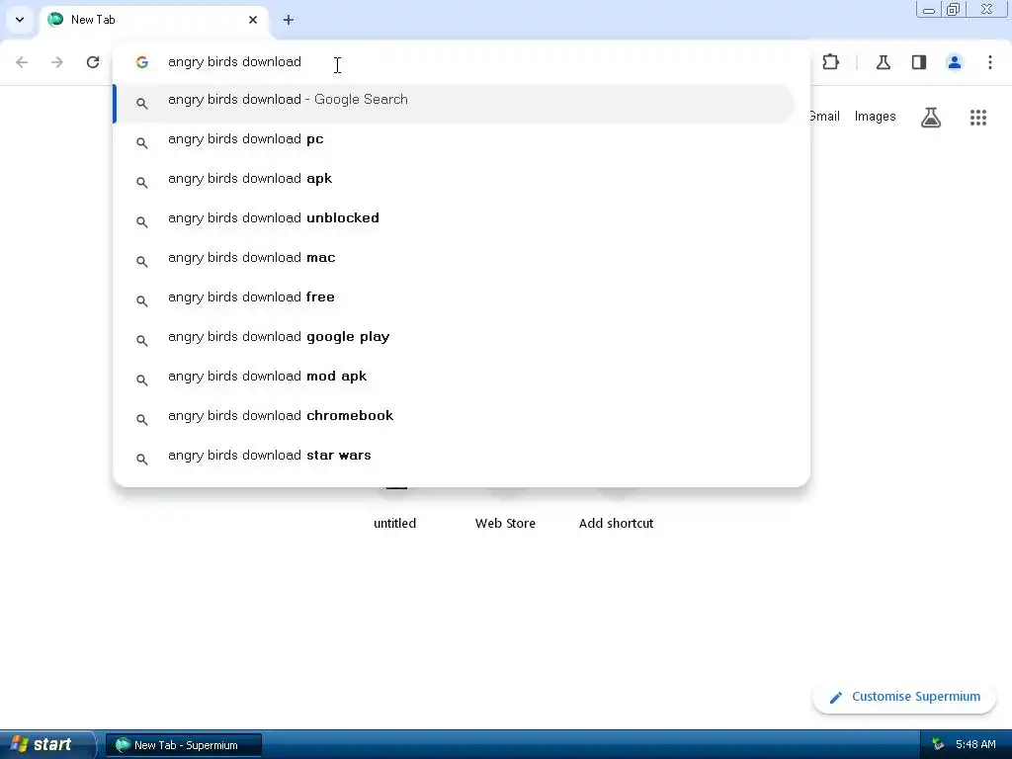The image size is (1012, 759).
Task: Select 'New Tab - Supermium' taskbar button
Action: (x=183, y=745)
